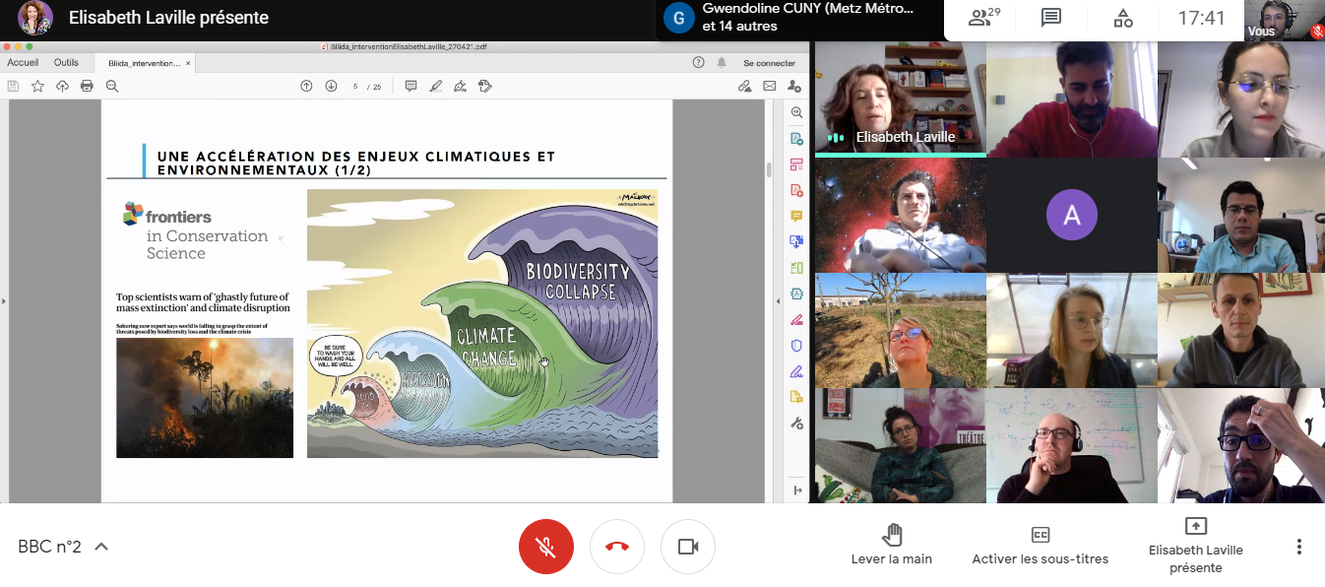
Task: Switch to the Accueil tab
Action: 23,62
